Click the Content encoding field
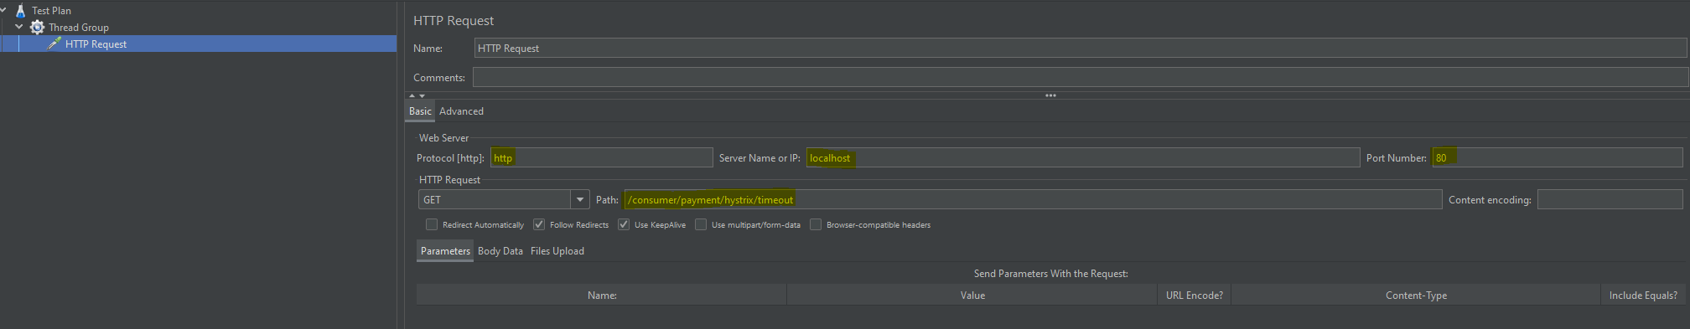The image size is (1690, 329). pos(1610,199)
